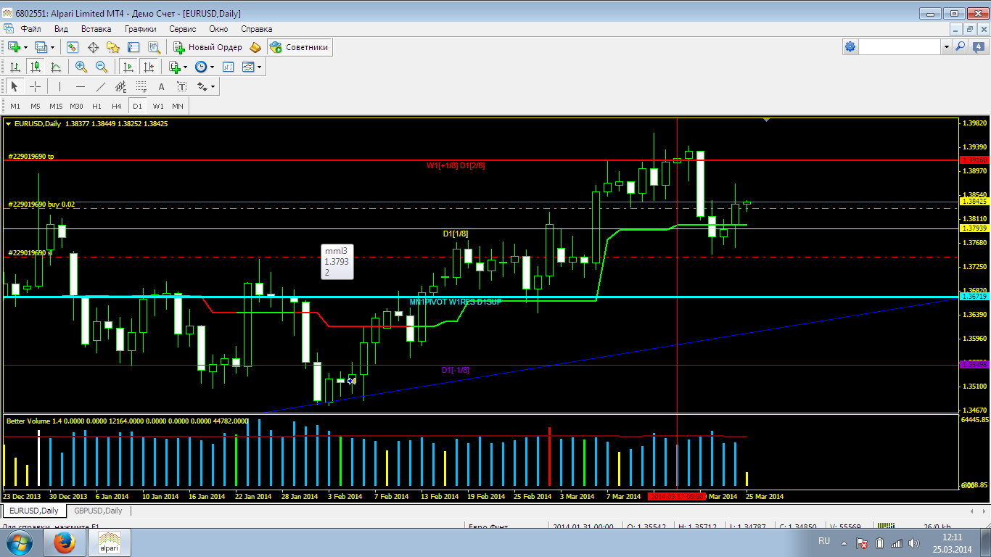
Task: Select the Fibonacci retracement tool
Action: pyautogui.click(x=141, y=86)
